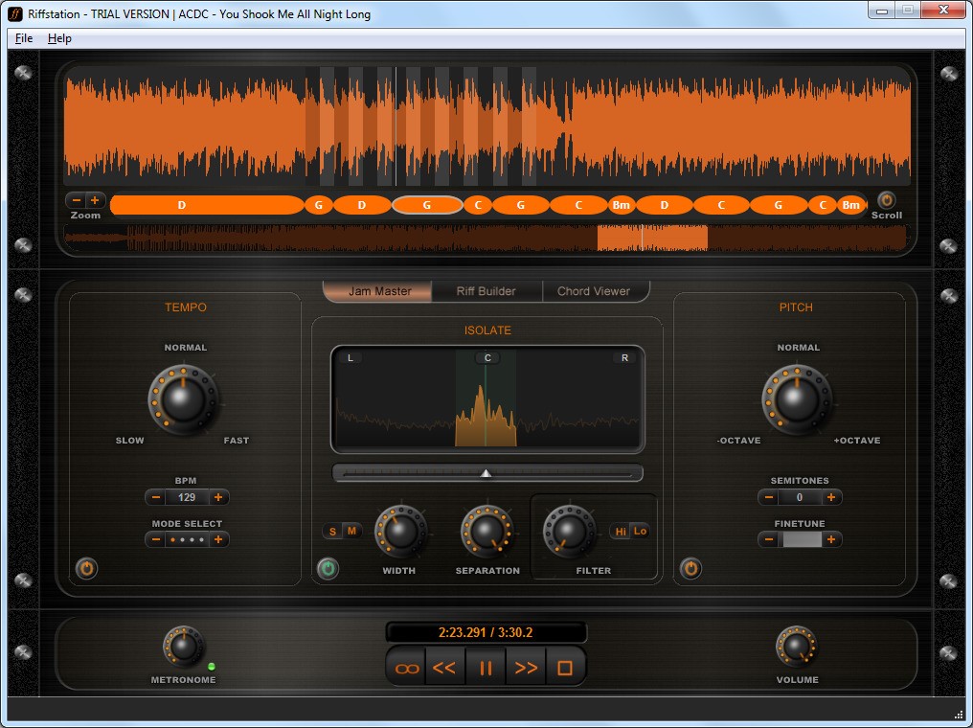
Task: Toggle the Isolate panel power button
Action: pos(328,569)
